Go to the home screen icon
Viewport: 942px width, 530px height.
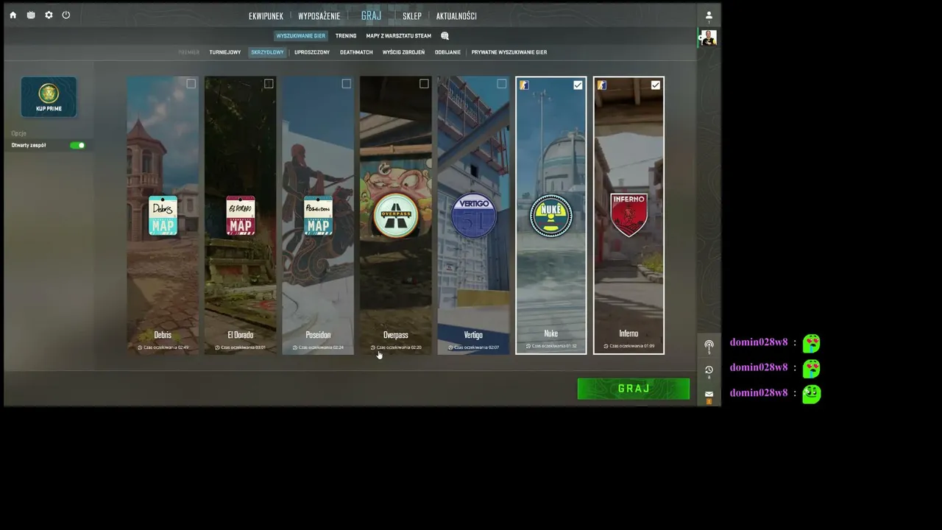point(13,15)
